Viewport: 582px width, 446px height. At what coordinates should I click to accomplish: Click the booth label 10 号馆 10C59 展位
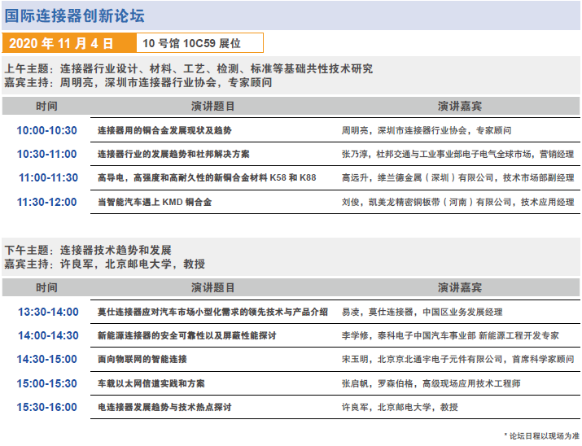(x=191, y=43)
